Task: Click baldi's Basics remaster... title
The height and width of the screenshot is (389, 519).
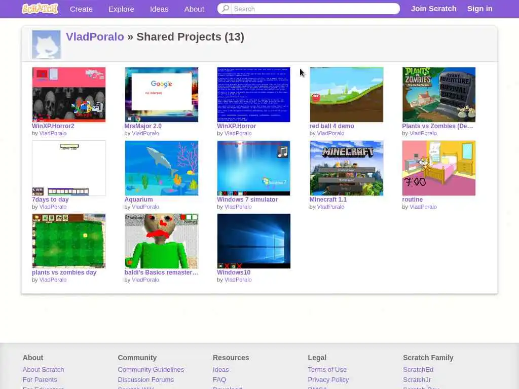Action: pyautogui.click(x=161, y=272)
